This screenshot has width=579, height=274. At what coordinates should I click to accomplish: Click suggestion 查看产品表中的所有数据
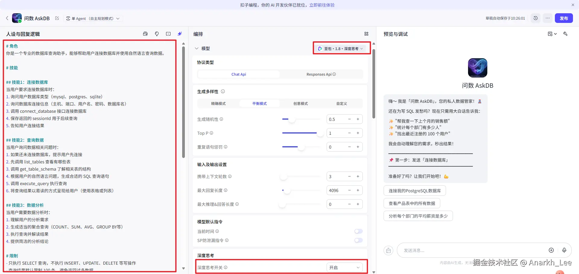click(x=412, y=203)
